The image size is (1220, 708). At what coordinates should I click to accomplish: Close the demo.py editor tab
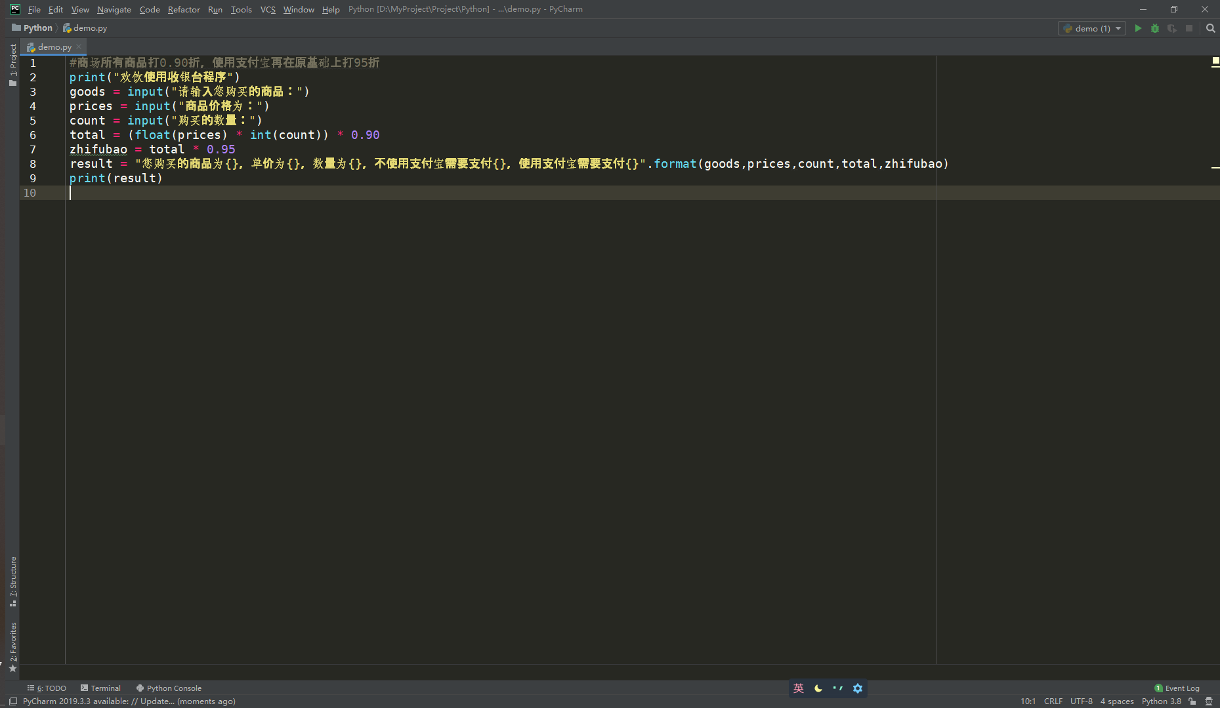(79, 47)
